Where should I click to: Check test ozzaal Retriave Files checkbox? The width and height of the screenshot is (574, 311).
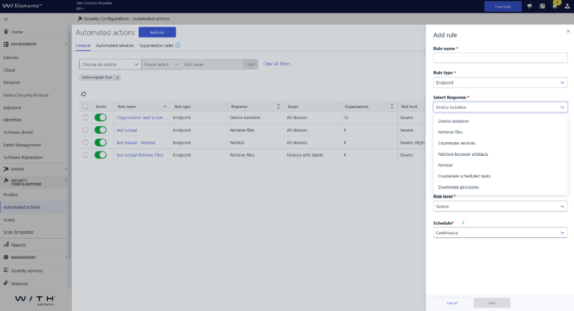pyautogui.click(x=85, y=155)
